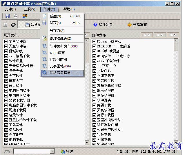The height and width of the screenshot is (155, 185).
Task: Toggle the 新浪软件 - 下载中心 checkbox
Action: coord(94,56)
